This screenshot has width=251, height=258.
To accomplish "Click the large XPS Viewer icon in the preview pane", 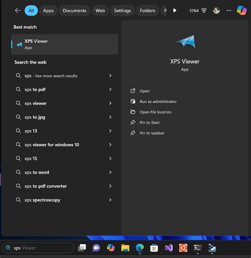I will [x=185, y=41].
